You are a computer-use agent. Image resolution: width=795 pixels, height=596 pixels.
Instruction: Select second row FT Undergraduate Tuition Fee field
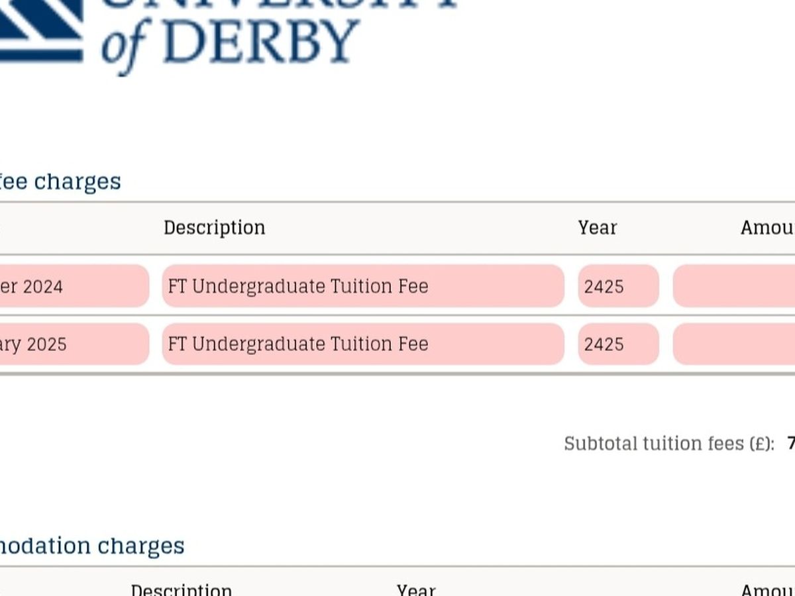[362, 344]
